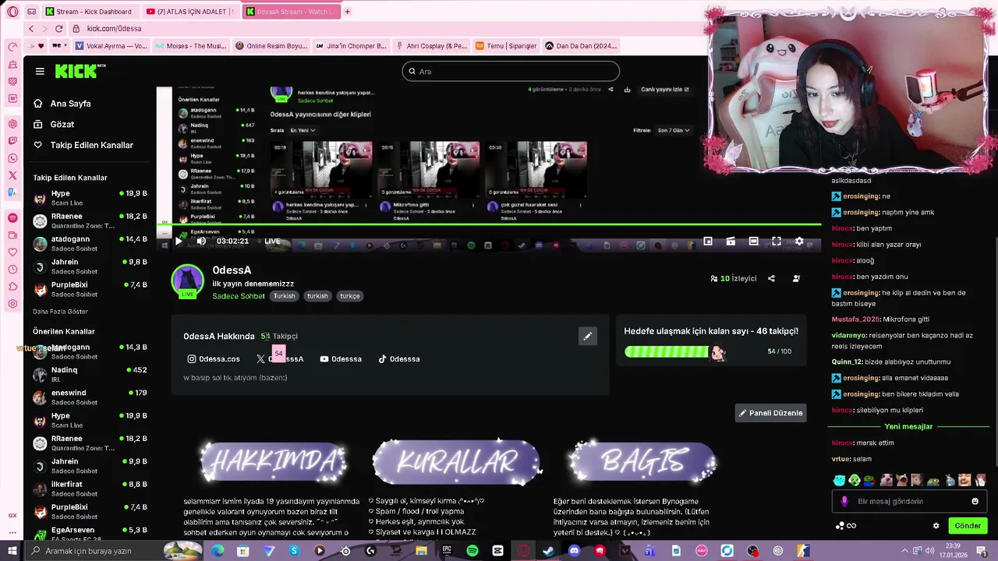This screenshot has height=561, width=998.
Task: Mute the stream volume
Action: coord(201,242)
